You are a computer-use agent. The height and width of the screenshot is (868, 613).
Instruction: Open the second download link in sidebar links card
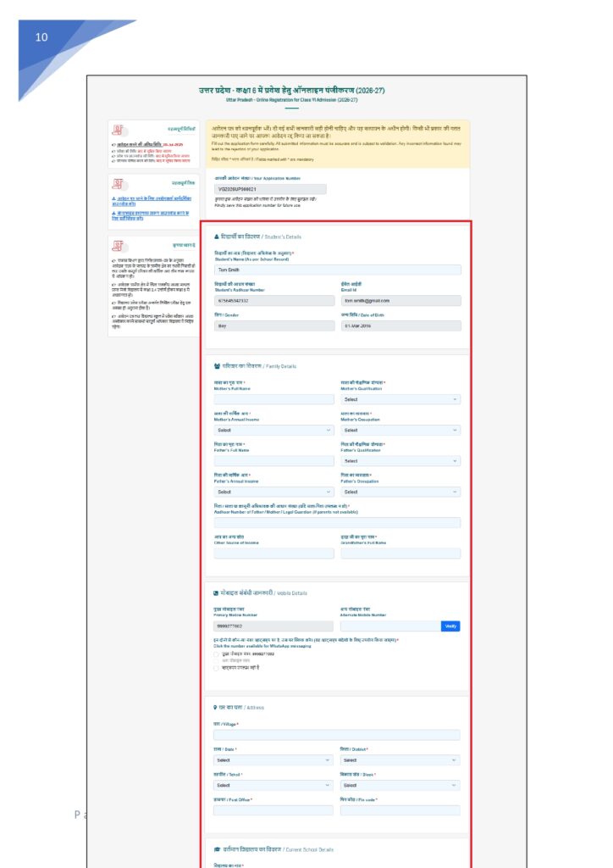pos(151,215)
